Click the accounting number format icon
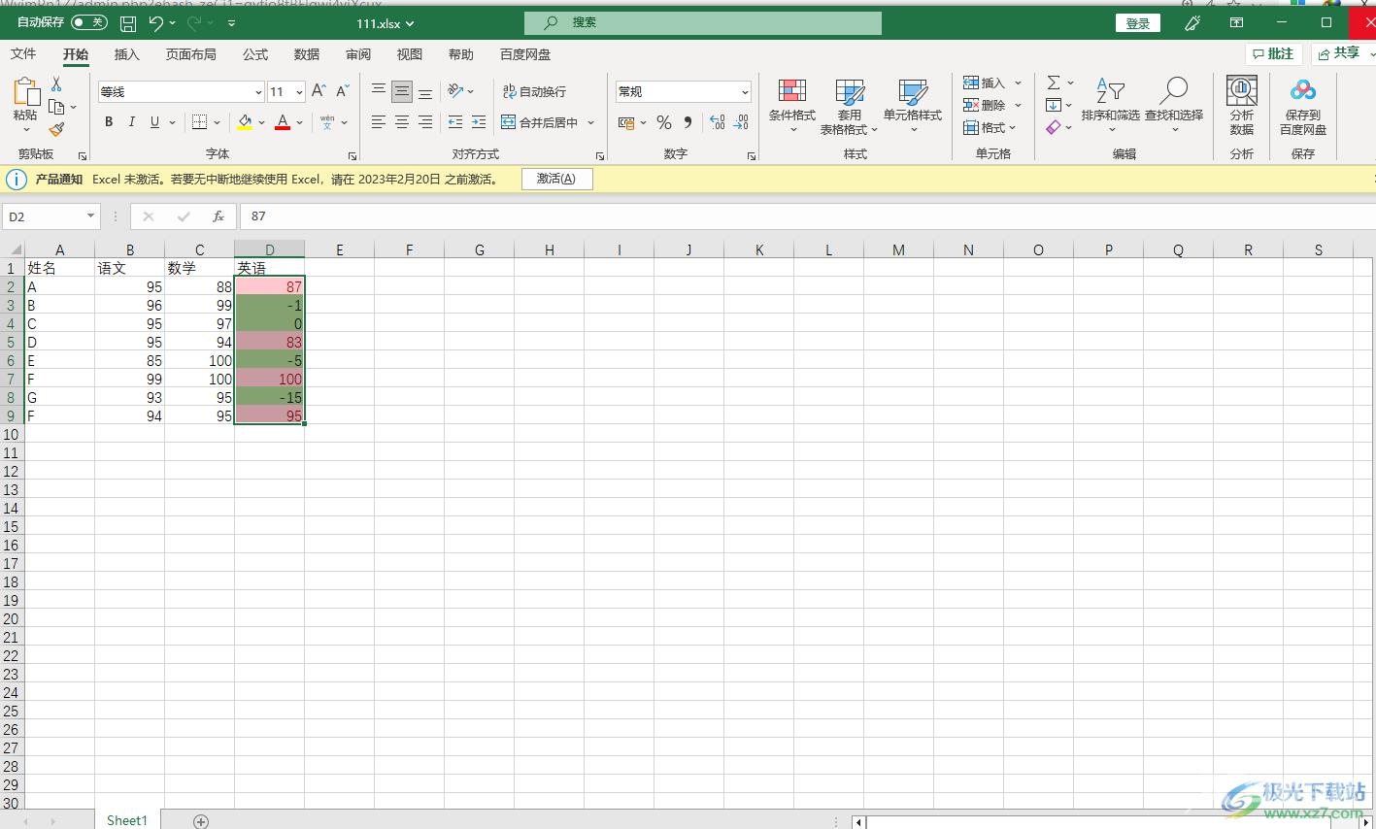 tap(626, 122)
